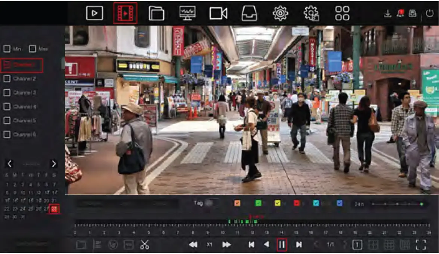
Task: Open Live View from top bar
Action: click(94, 13)
